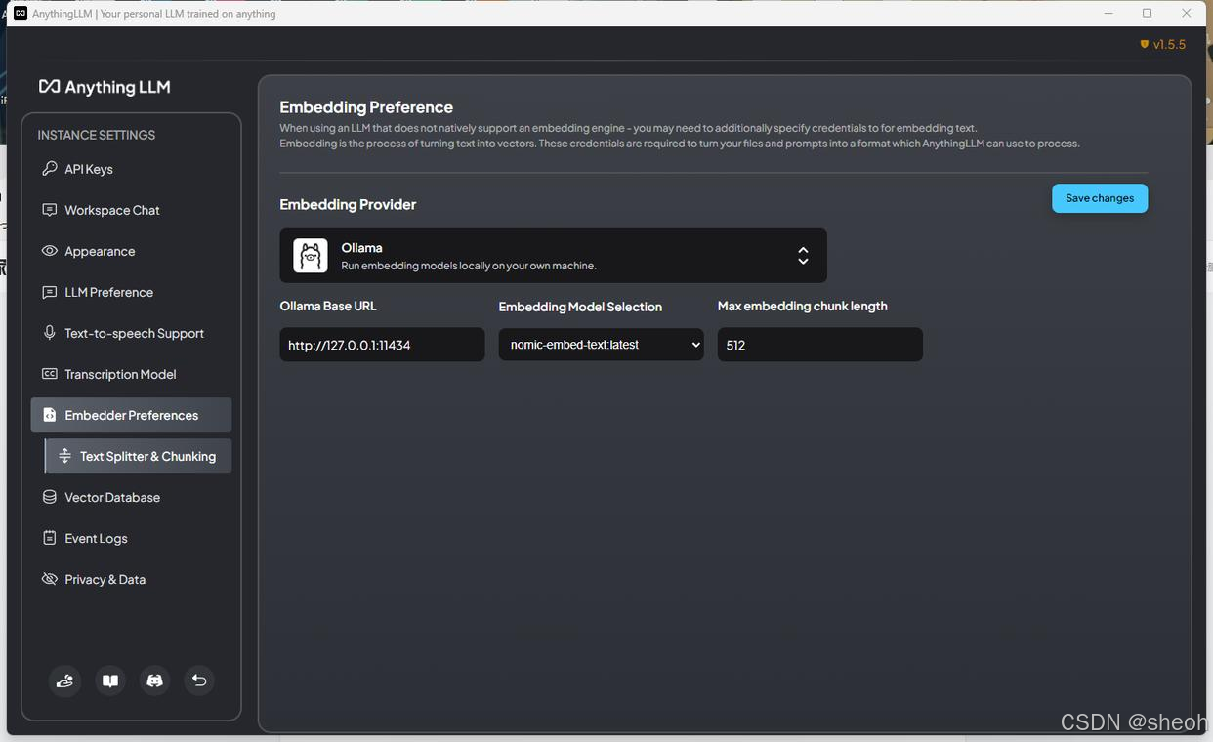1213x742 pixels.
Task: Click the Anything LLM logo
Action: pyautogui.click(x=105, y=87)
